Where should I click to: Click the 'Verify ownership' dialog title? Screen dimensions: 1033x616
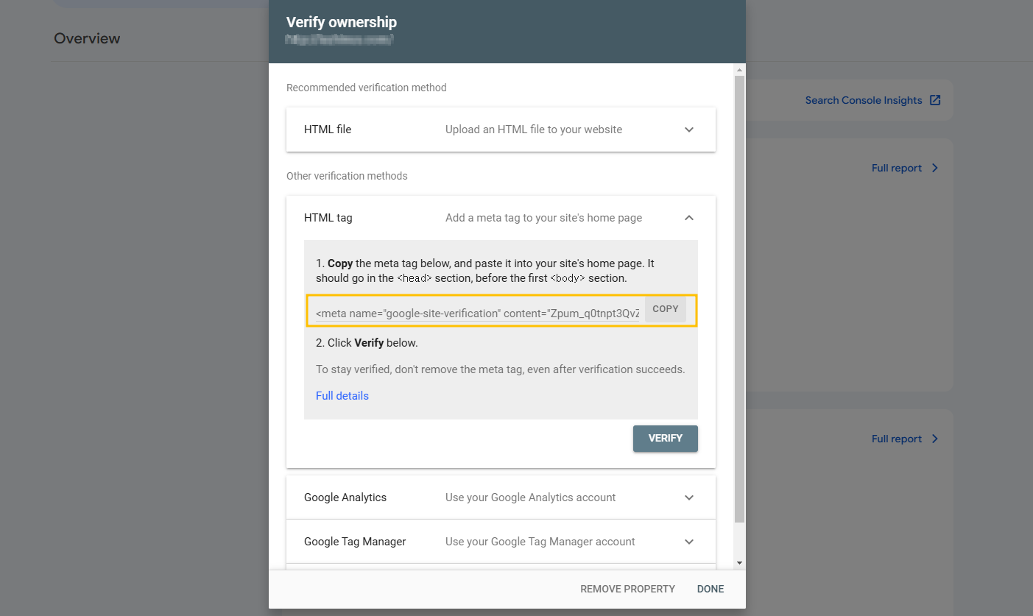342,22
